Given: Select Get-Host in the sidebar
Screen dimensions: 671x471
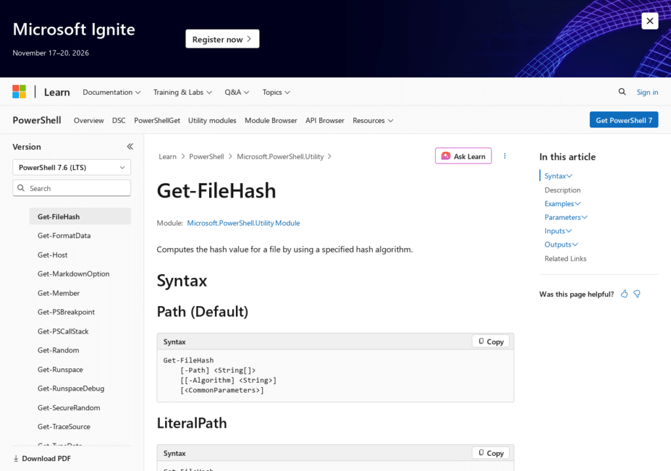Looking at the screenshot, I should coord(52,255).
